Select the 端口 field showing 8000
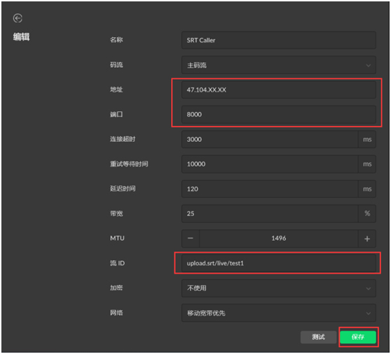The image size is (391, 354). click(279, 115)
